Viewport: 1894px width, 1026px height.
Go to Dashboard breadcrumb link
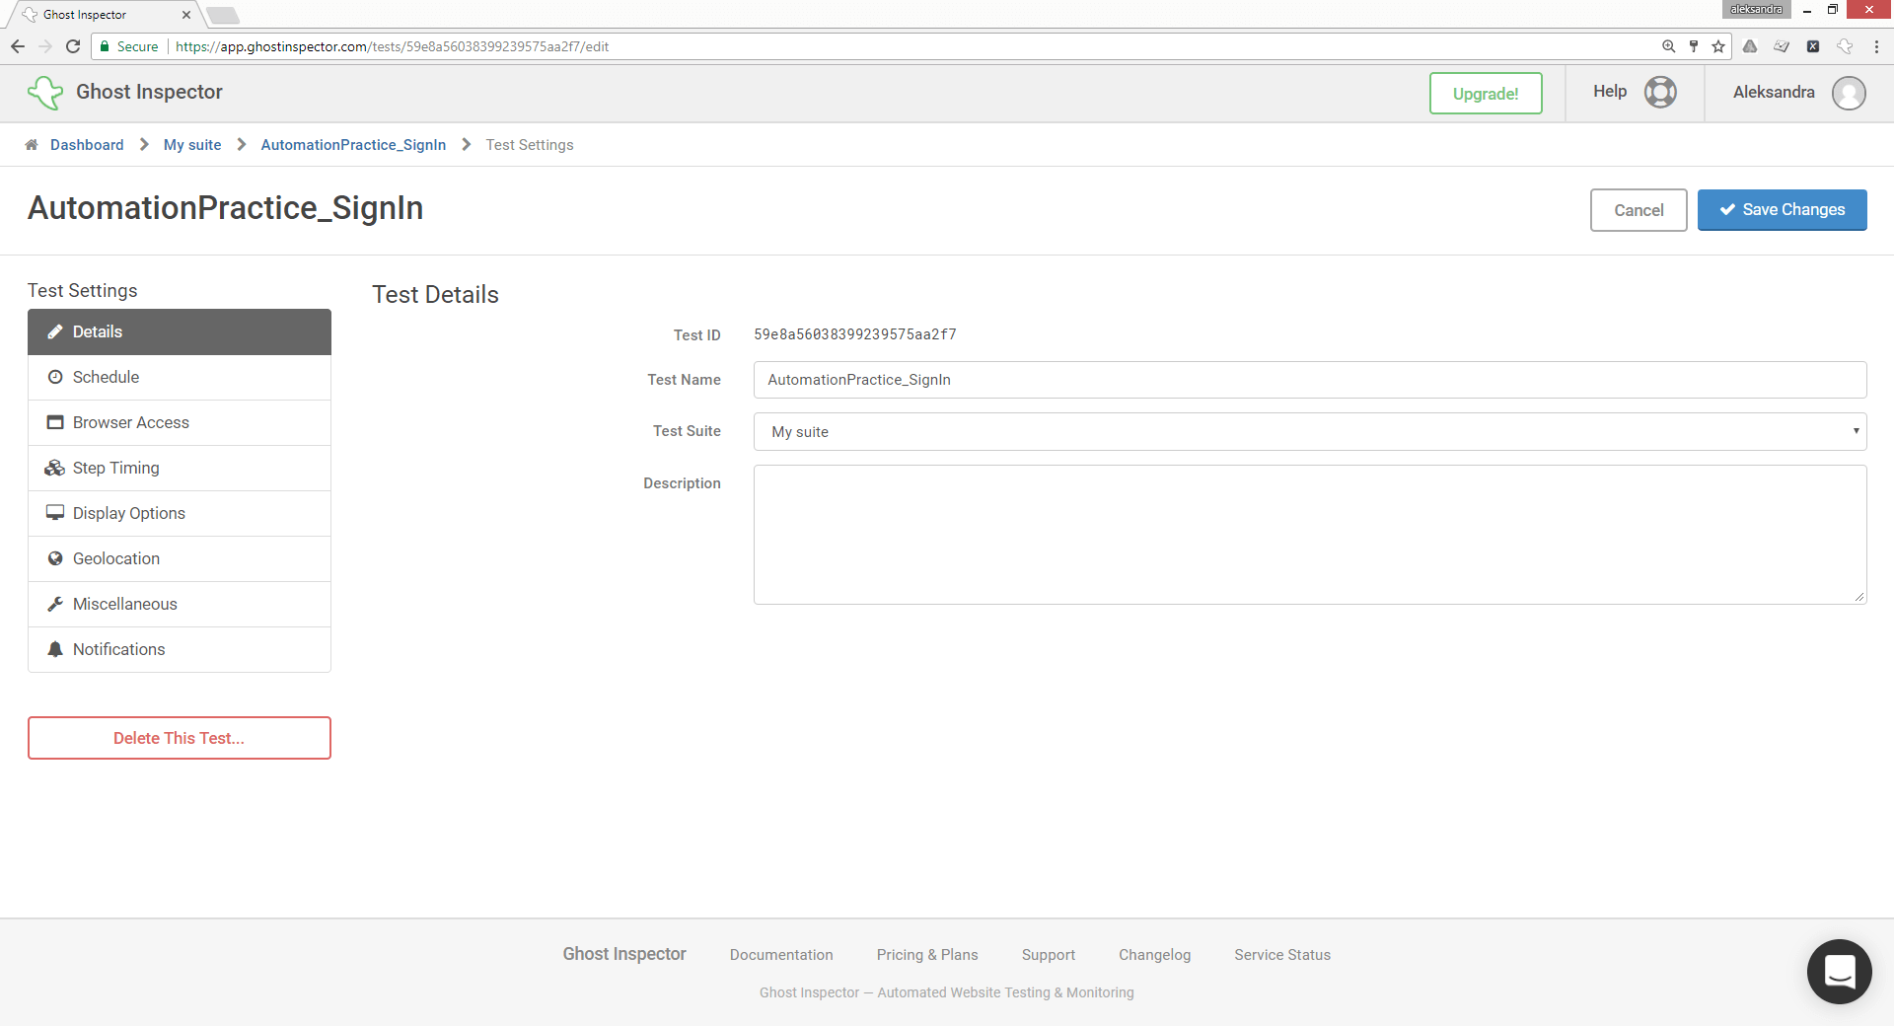click(87, 145)
